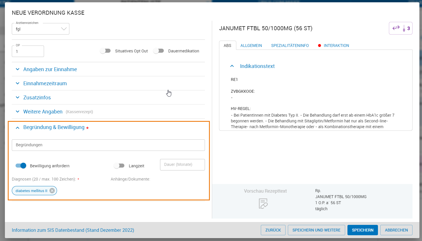This screenshot has height=241, width=422.
Task: Open Information zum SIS Datenbestand link
Action: click(x=73, y=230)
